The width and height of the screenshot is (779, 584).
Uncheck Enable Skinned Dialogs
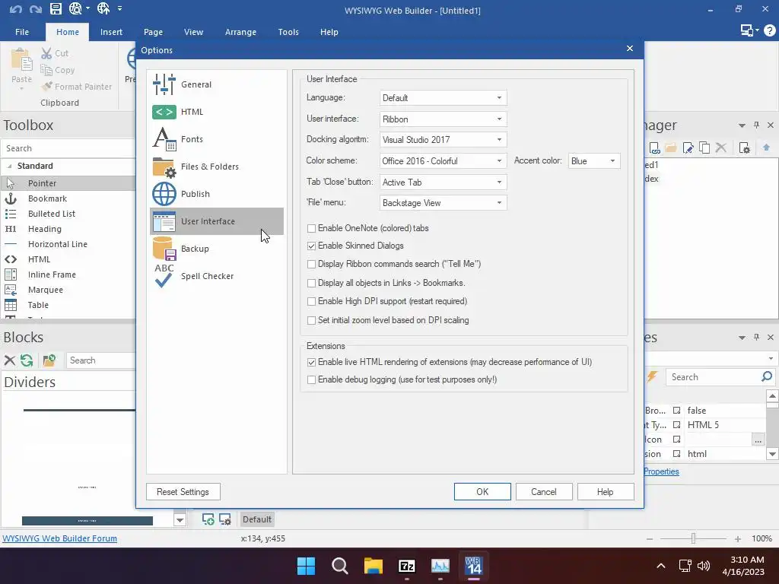click(x=311, y=246)
